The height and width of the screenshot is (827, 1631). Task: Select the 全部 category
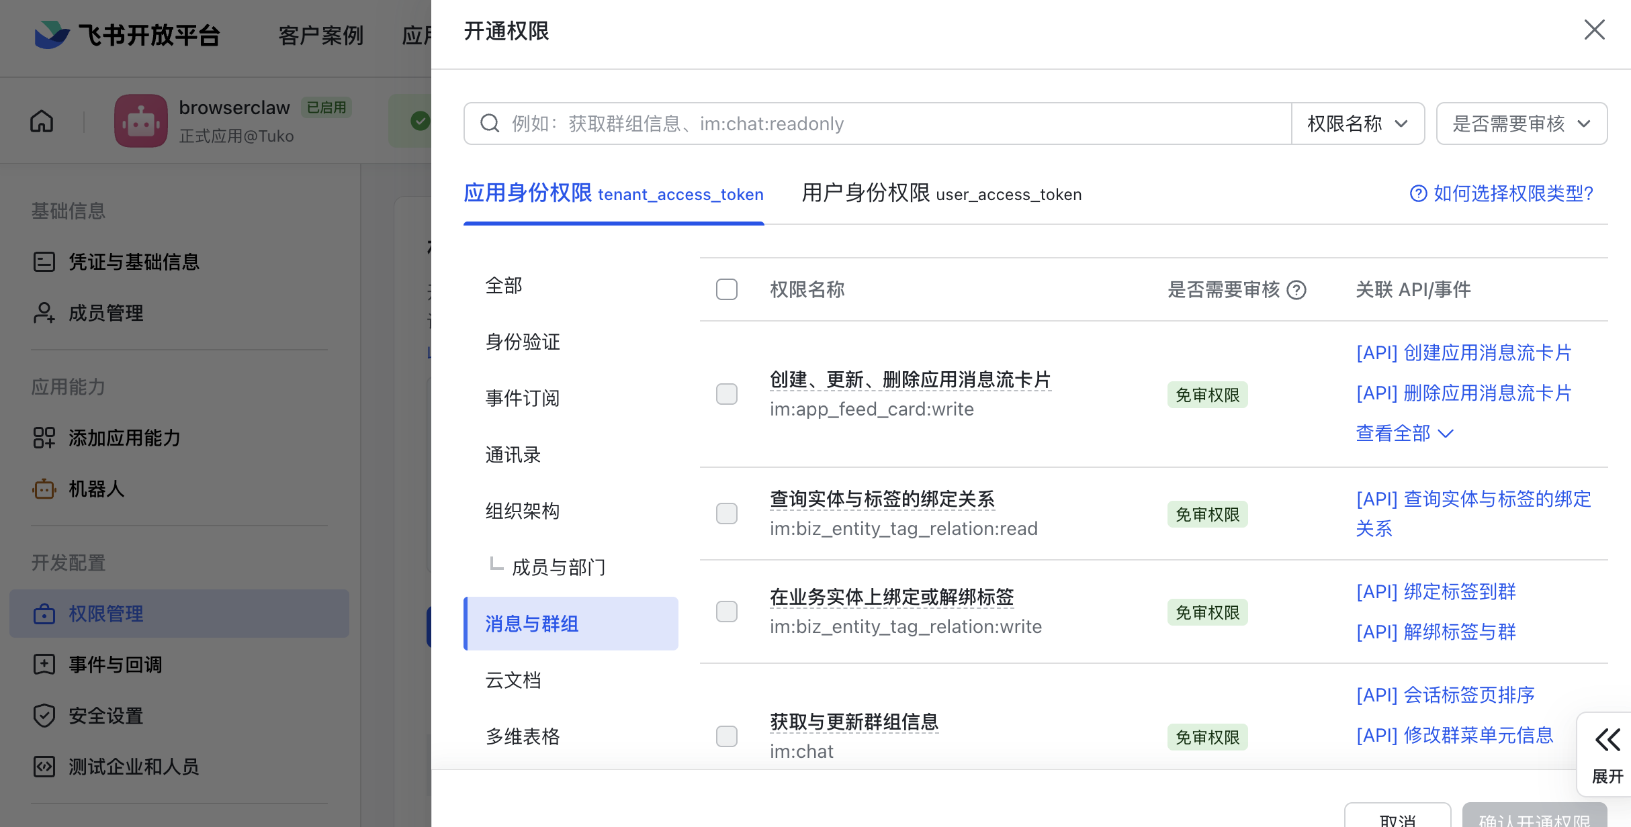[x=571, y=286]
